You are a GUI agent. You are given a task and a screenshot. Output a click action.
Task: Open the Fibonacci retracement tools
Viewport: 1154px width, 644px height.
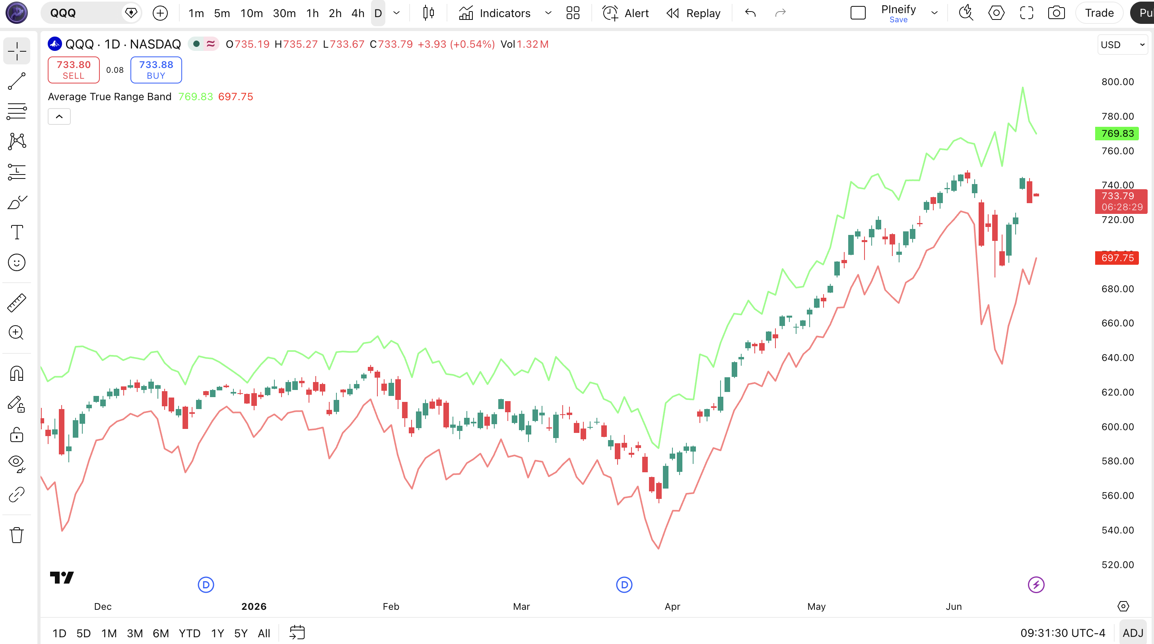pyautogui.click(x=17, y=112)
